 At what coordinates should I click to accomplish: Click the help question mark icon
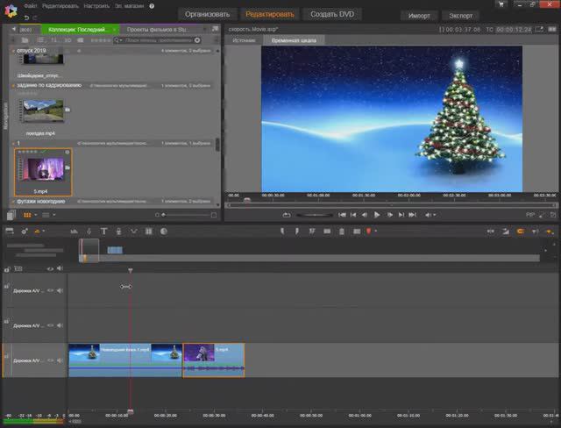click(x=152, y=6)
